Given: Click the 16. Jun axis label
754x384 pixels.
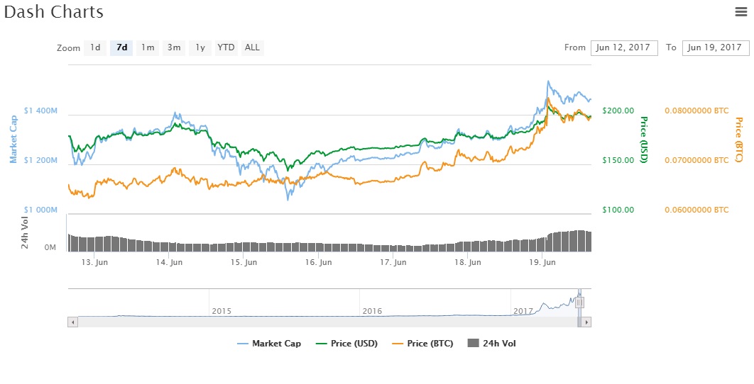Looking at the screenshot, I should pyautogui.click(x=318, y=262).
